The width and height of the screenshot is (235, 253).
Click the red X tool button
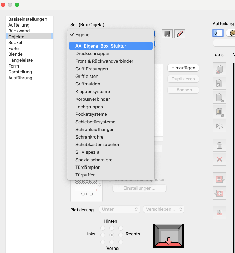point(219,159)
